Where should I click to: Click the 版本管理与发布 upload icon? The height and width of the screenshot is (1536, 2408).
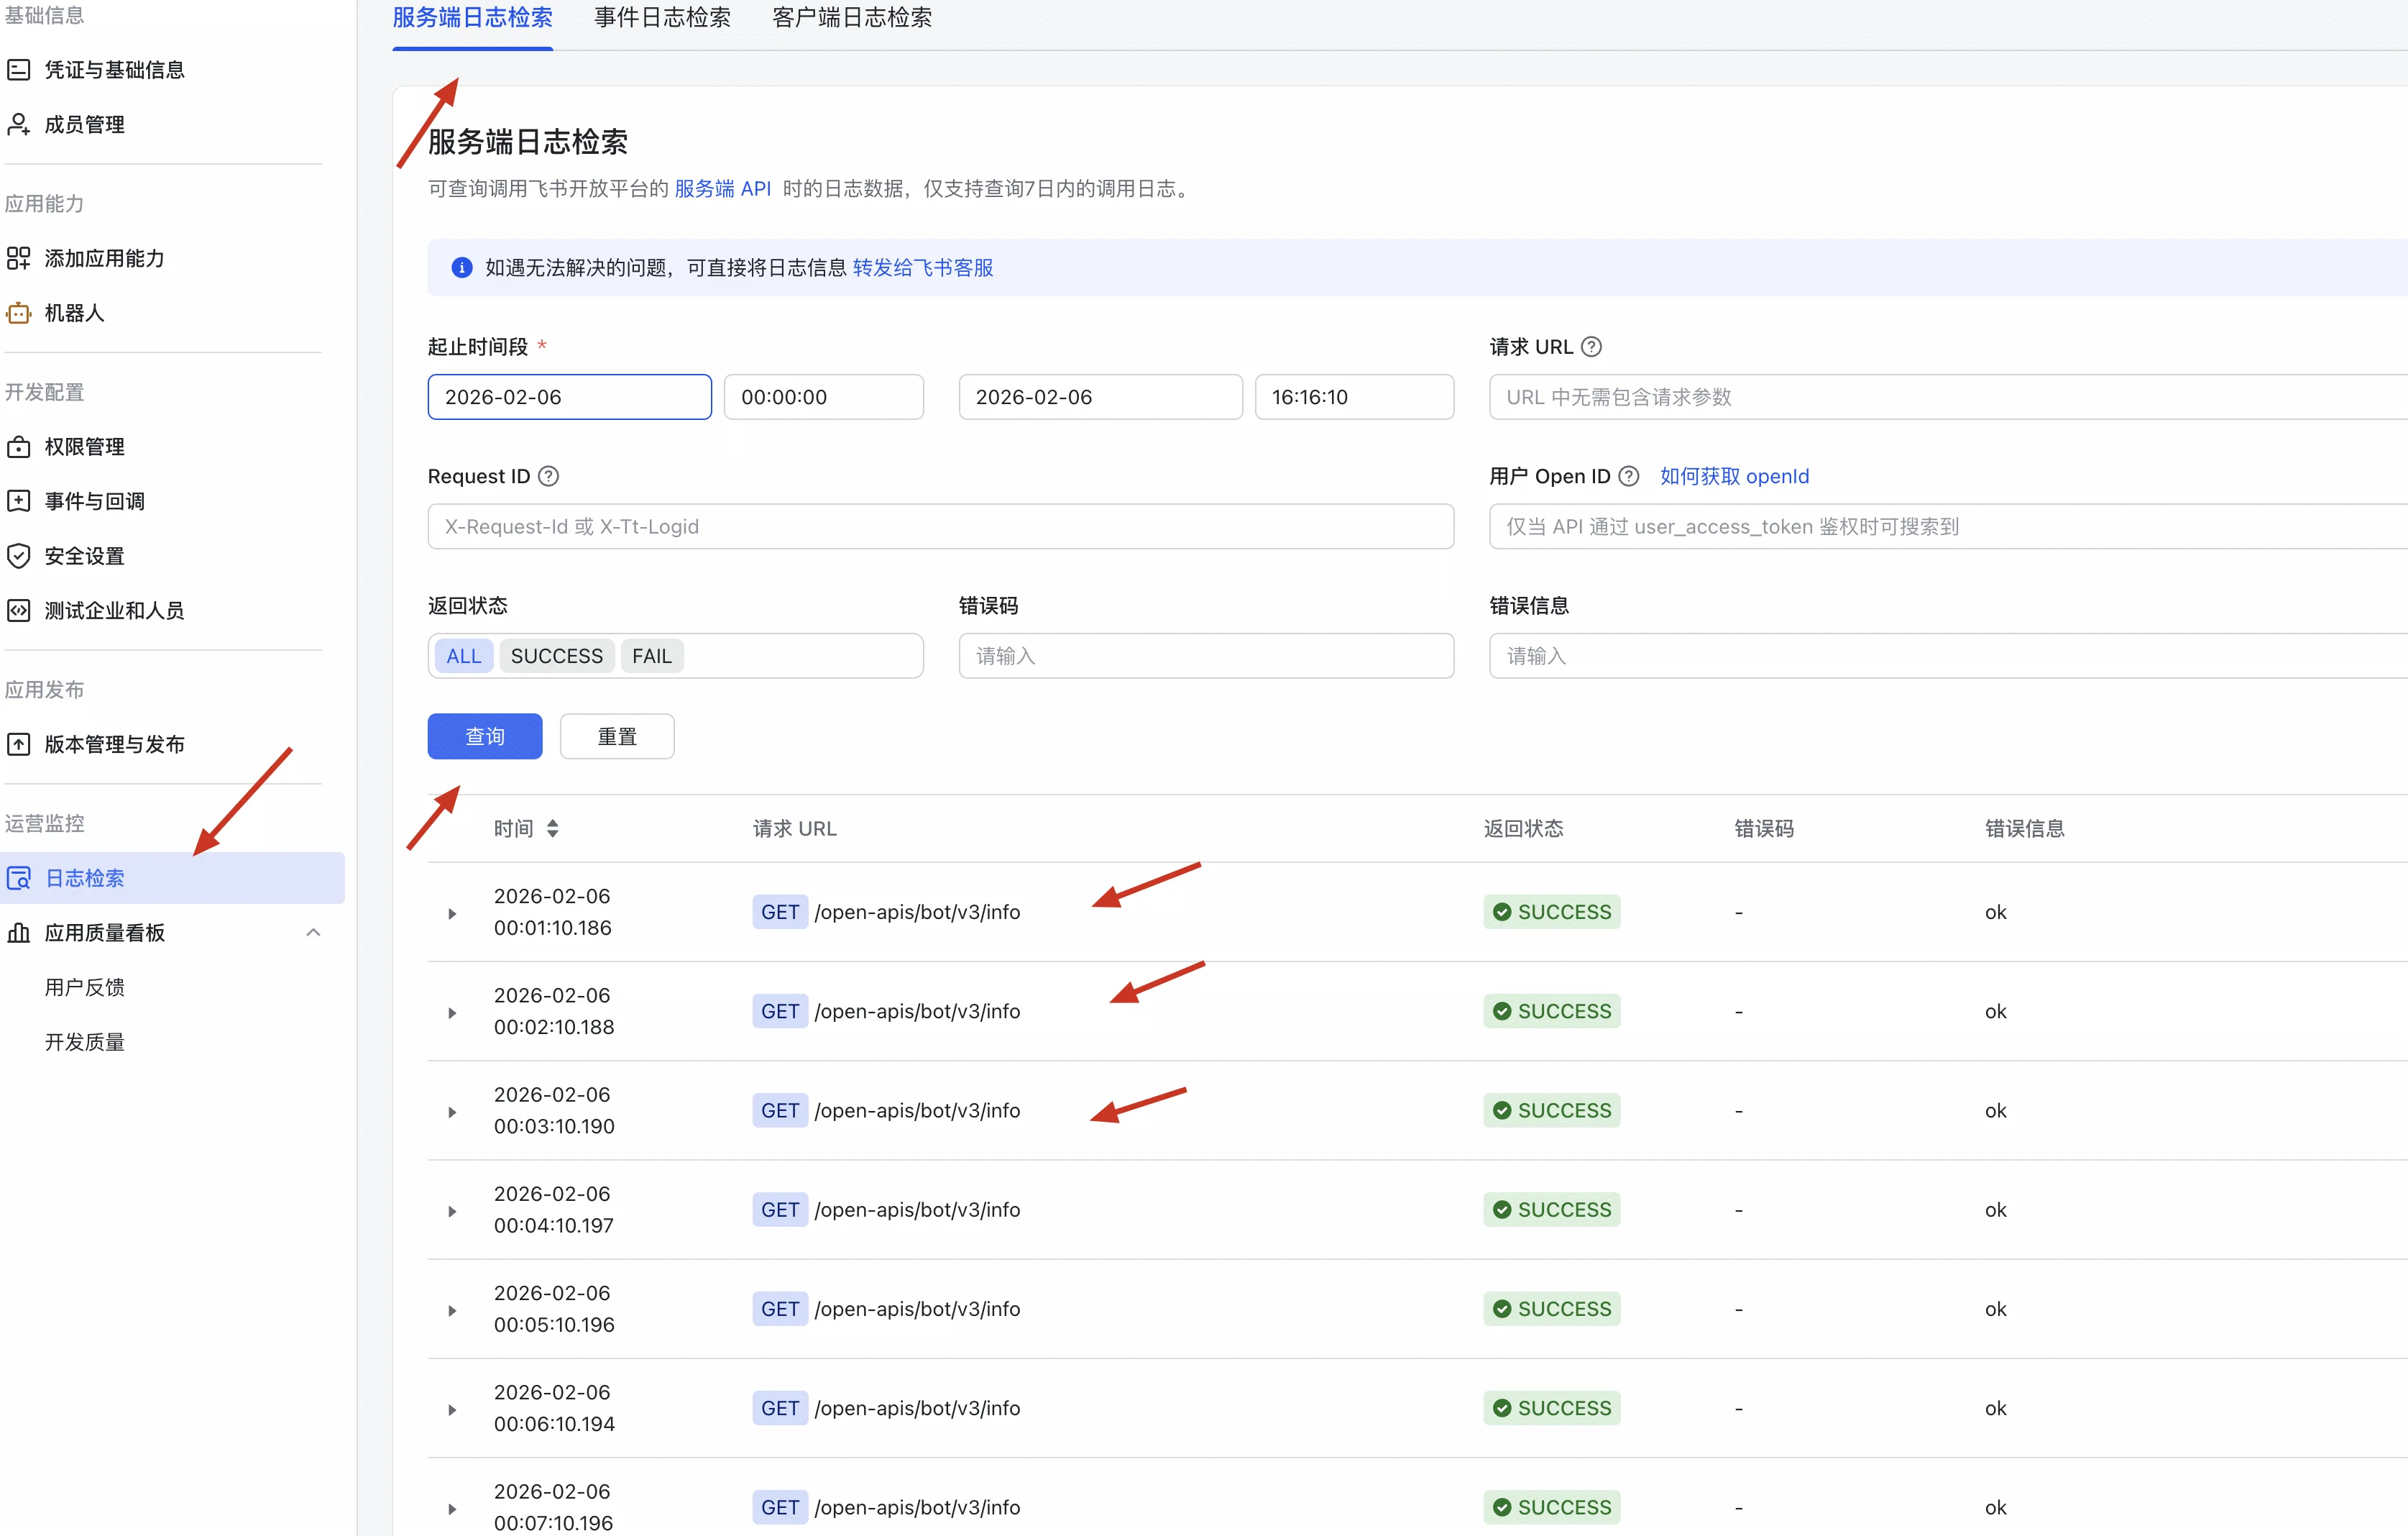pyautogui.click(x=19, y=744)
